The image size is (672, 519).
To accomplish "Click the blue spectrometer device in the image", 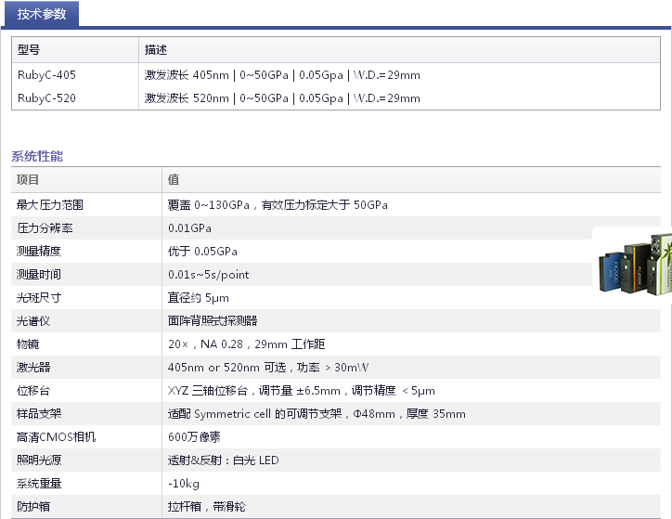I will coord(613,272).
